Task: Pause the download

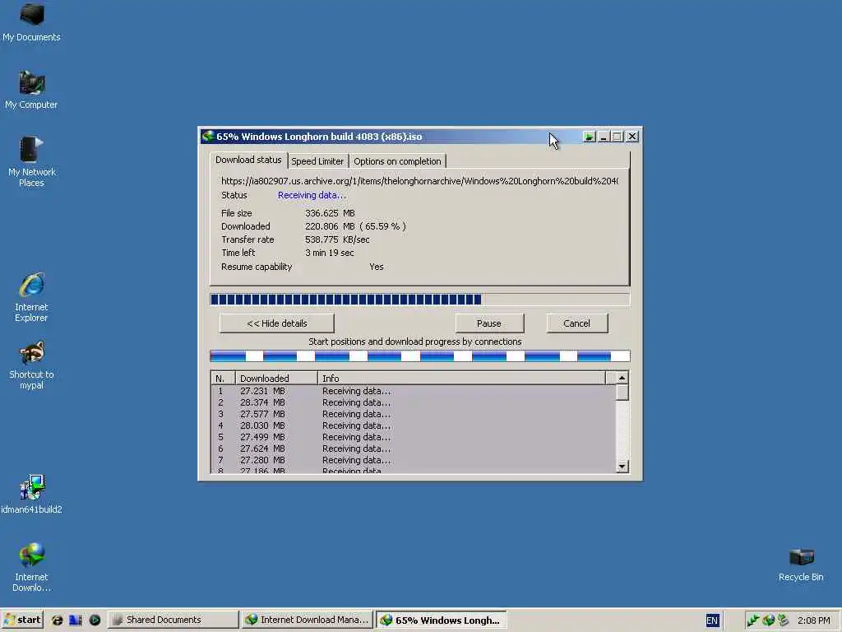Action: click(x=488, y=323)
